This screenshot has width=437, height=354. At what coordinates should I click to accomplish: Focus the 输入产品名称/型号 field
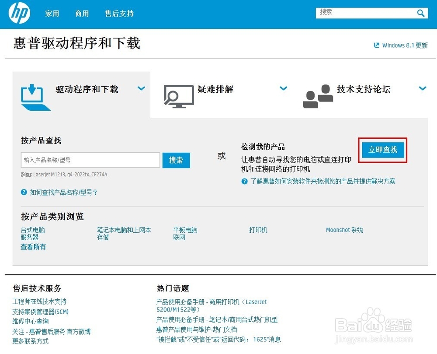[x=90, y=160]
